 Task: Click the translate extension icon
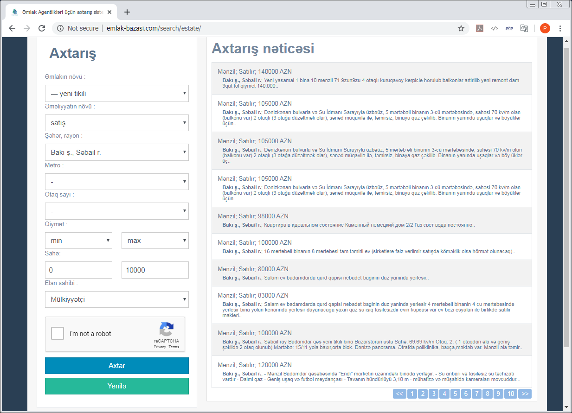click(524, 28)
